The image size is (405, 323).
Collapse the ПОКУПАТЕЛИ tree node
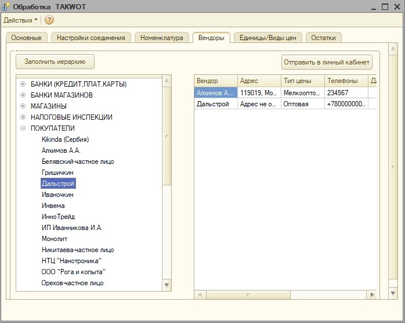tap(23, 128)
